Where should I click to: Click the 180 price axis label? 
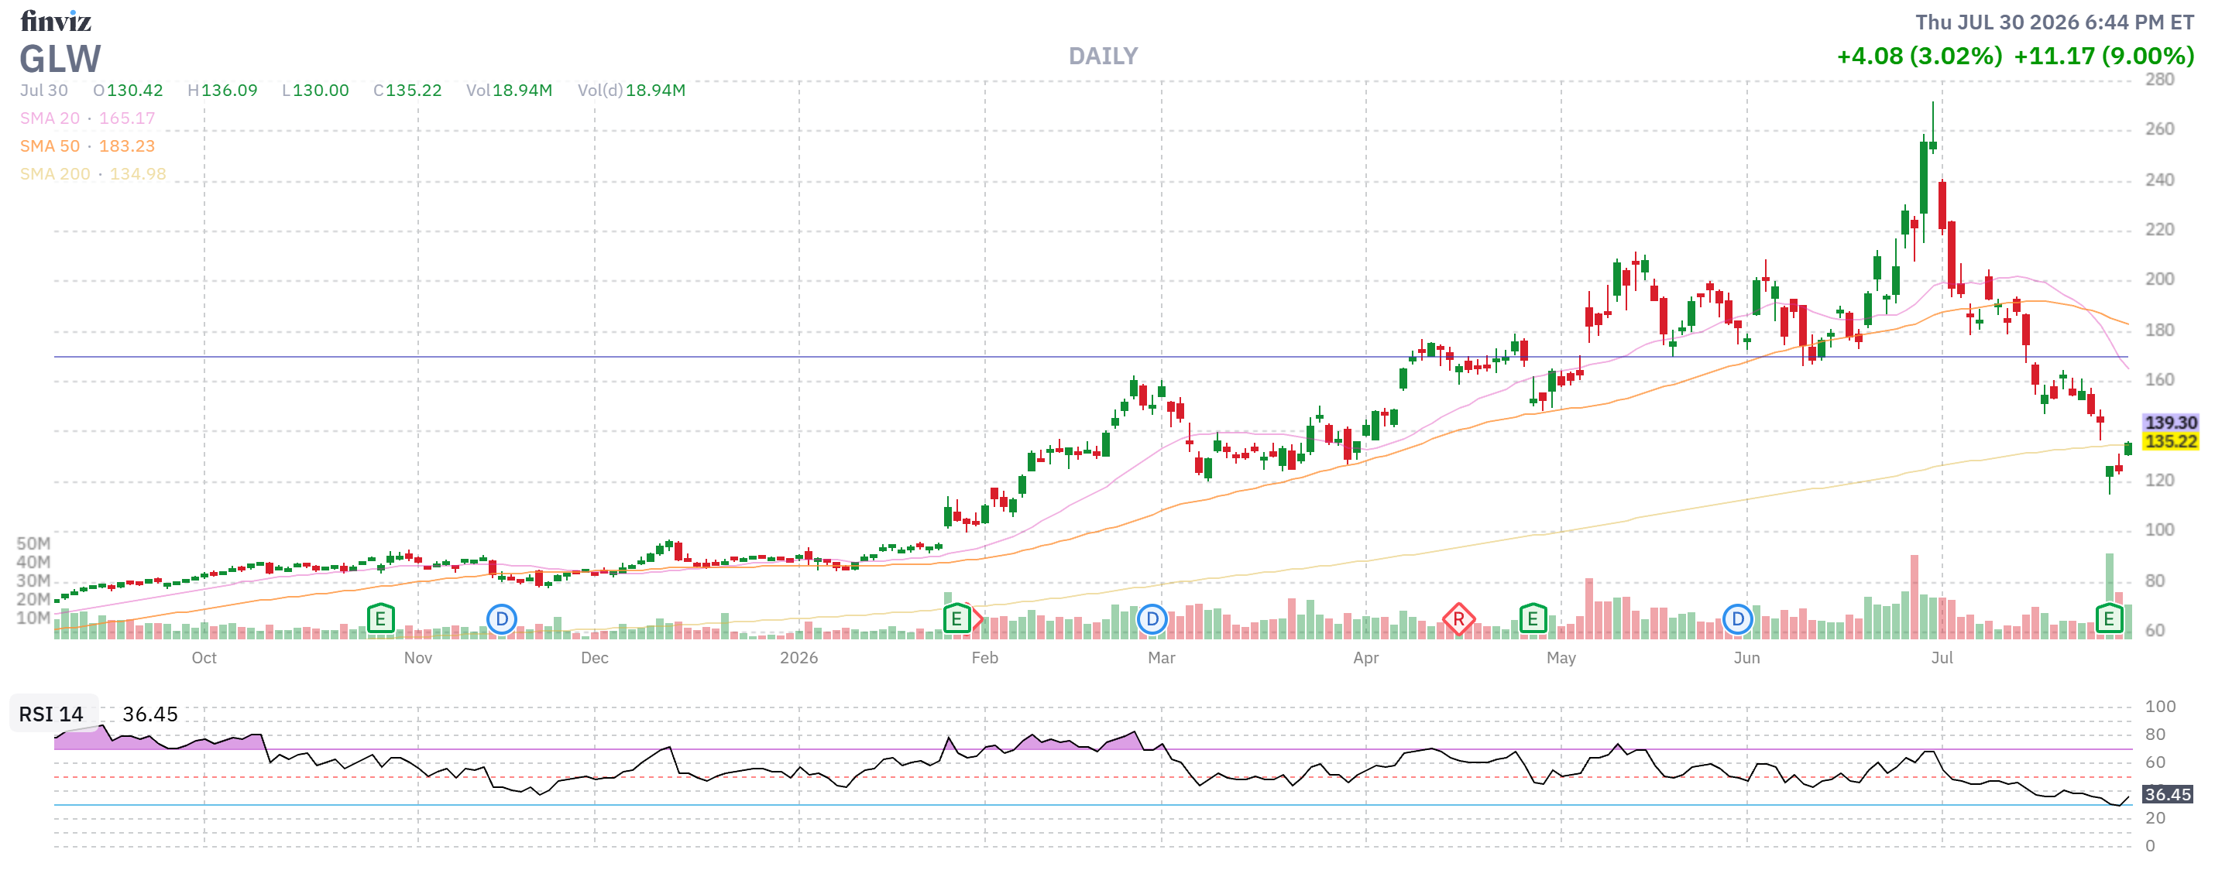click(2159, 330)
